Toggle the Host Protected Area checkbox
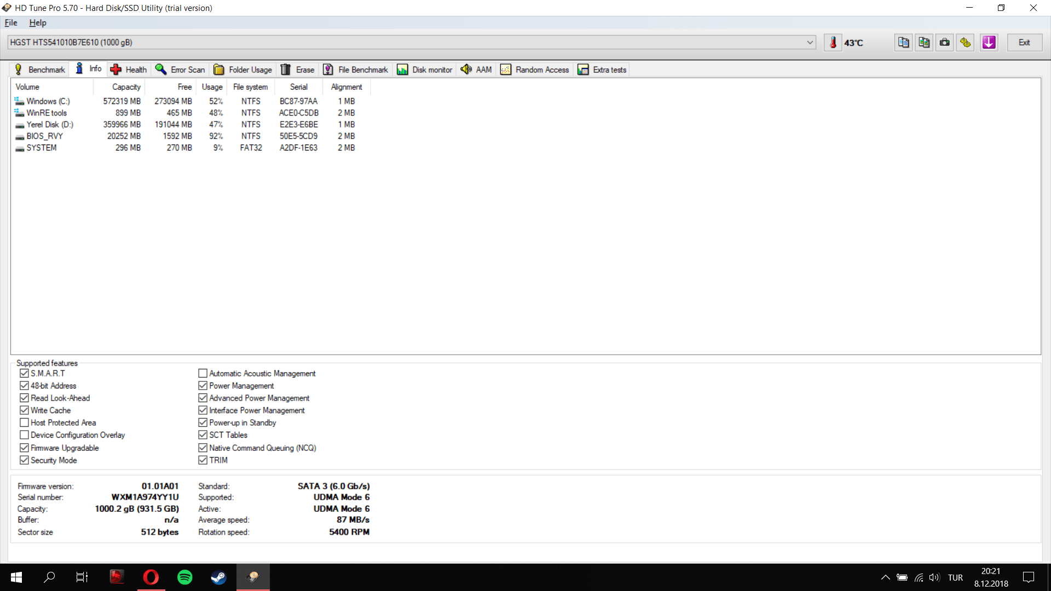This screenshot has height=591, width=1051. (24, 422)
